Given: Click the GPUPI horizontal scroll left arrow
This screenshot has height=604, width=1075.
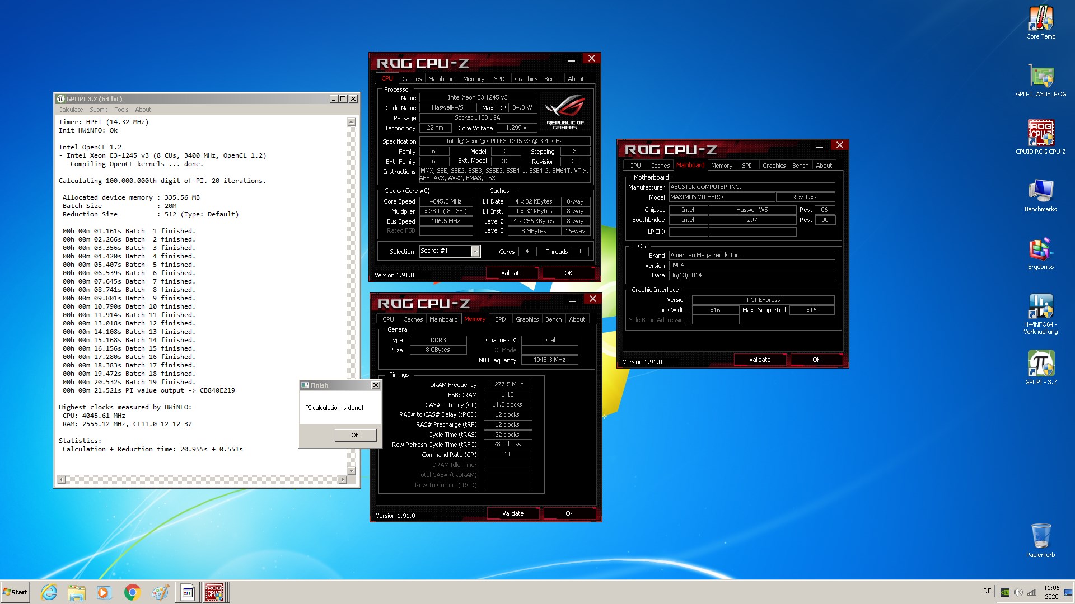Looking at the screenshot, I should (62, 480).
